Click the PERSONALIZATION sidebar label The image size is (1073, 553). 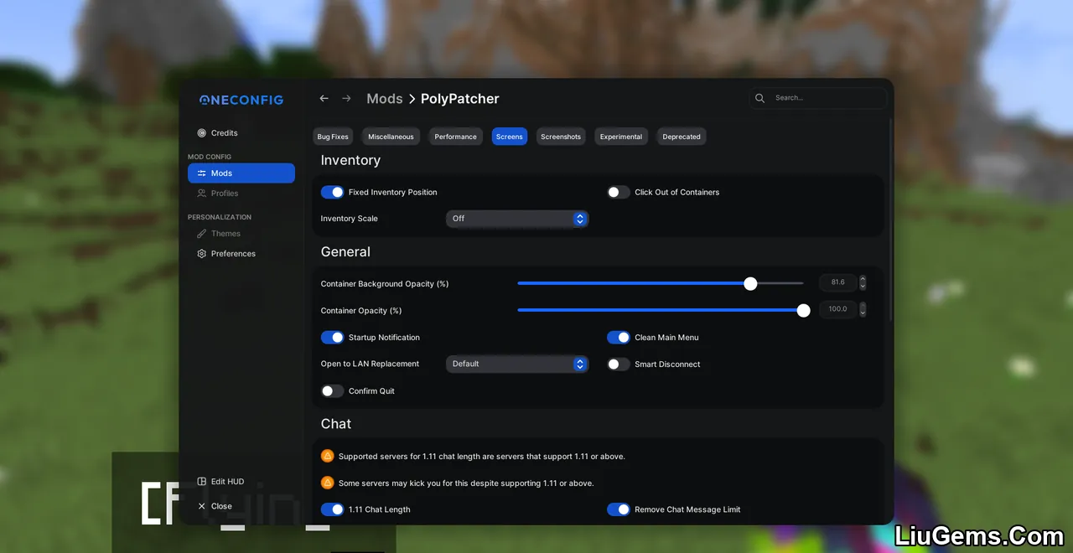click(x=220, y=217)
